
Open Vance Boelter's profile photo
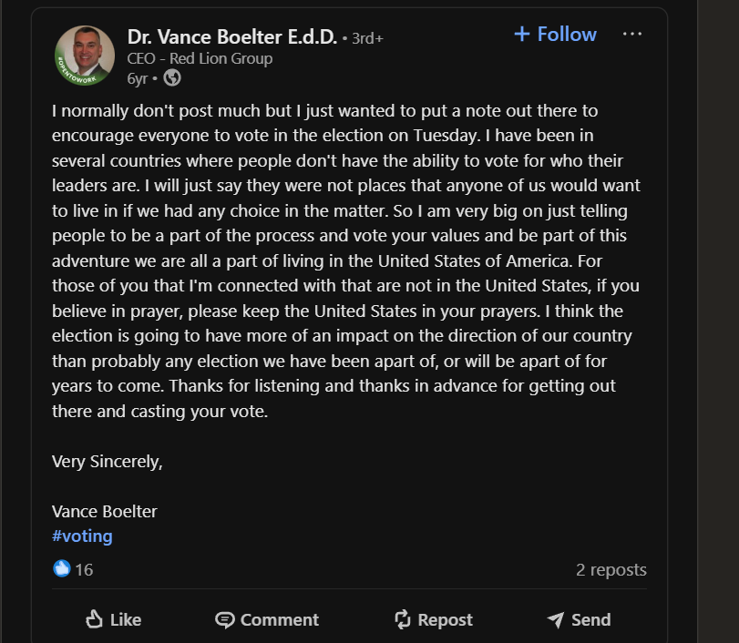coord(85,56)
